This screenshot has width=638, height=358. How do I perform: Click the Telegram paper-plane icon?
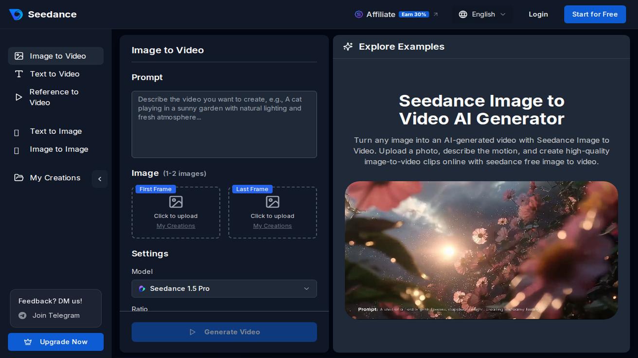(22, 316)
